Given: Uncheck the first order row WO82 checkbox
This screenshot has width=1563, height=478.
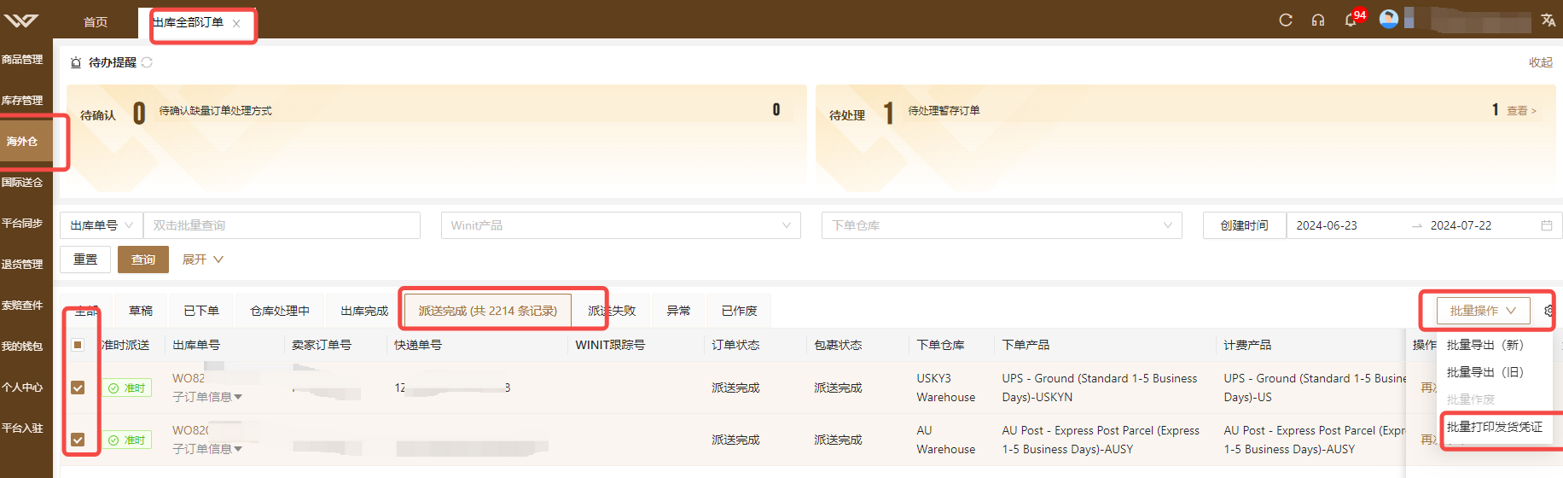Looking at the screenshot, I should point(78,388).
